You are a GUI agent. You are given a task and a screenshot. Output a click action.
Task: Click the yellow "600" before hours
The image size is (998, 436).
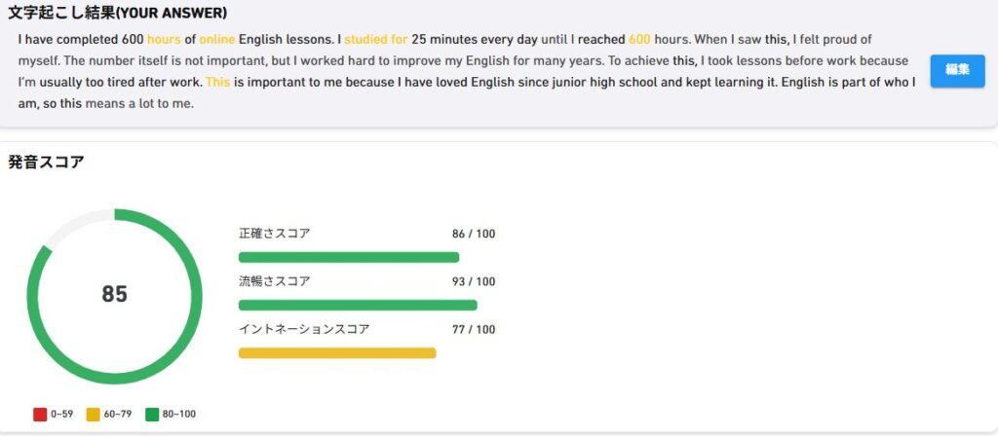(639, 39)
